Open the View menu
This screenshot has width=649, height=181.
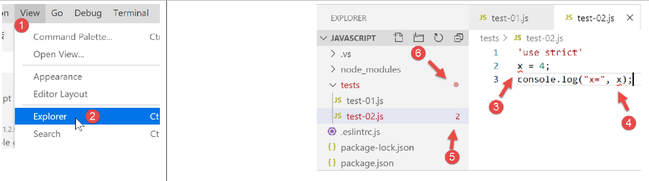tap(30, 13)
